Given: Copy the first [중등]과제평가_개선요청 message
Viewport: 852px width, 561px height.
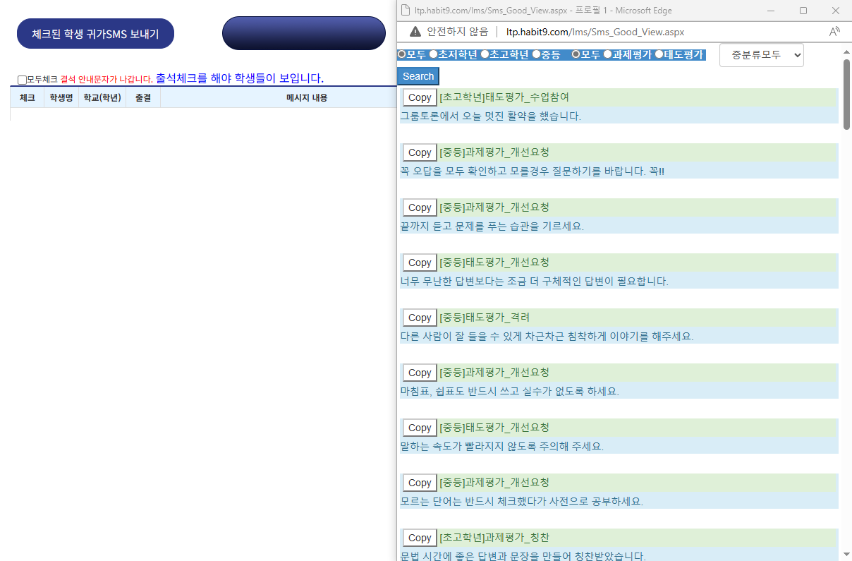Looking at the screenshot, I should 419,152.
